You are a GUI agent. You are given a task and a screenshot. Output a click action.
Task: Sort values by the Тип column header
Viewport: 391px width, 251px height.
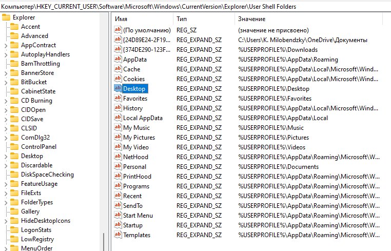tap(204, 18)
